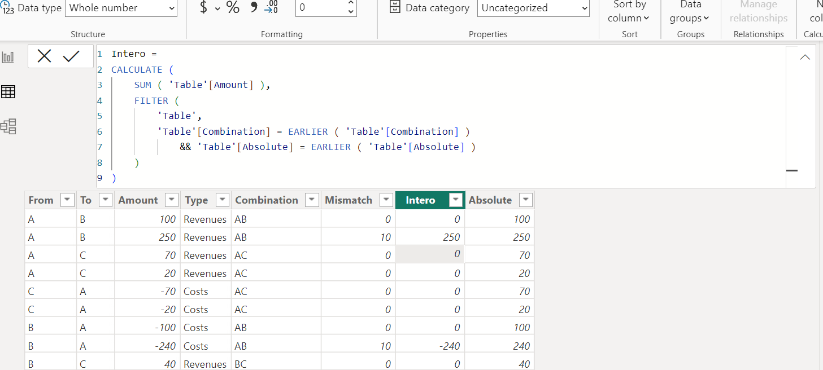Viewport: 823px width, 370px height.
Task: Switch to Report view icon
Action: (8, 57)
